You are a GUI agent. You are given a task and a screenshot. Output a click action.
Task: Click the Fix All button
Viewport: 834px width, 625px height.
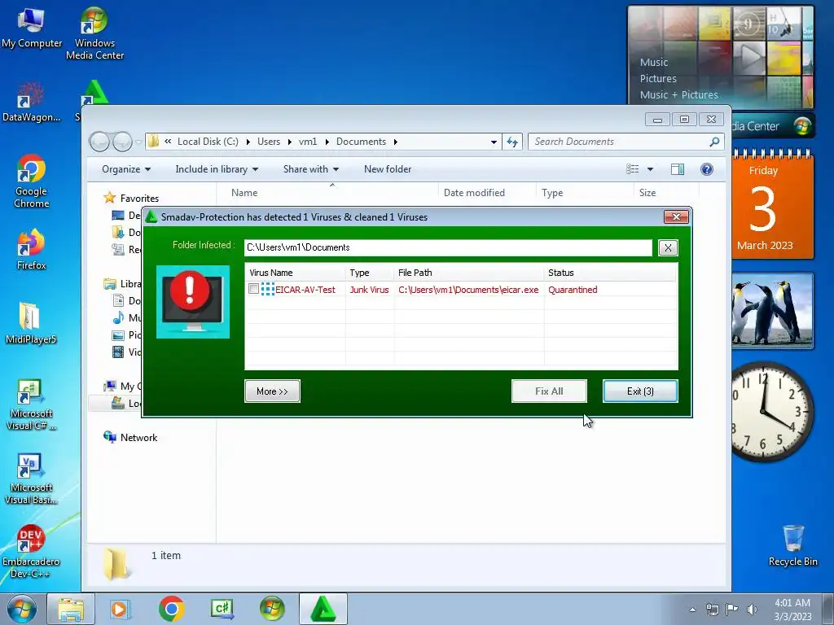(x=549, y=391)
